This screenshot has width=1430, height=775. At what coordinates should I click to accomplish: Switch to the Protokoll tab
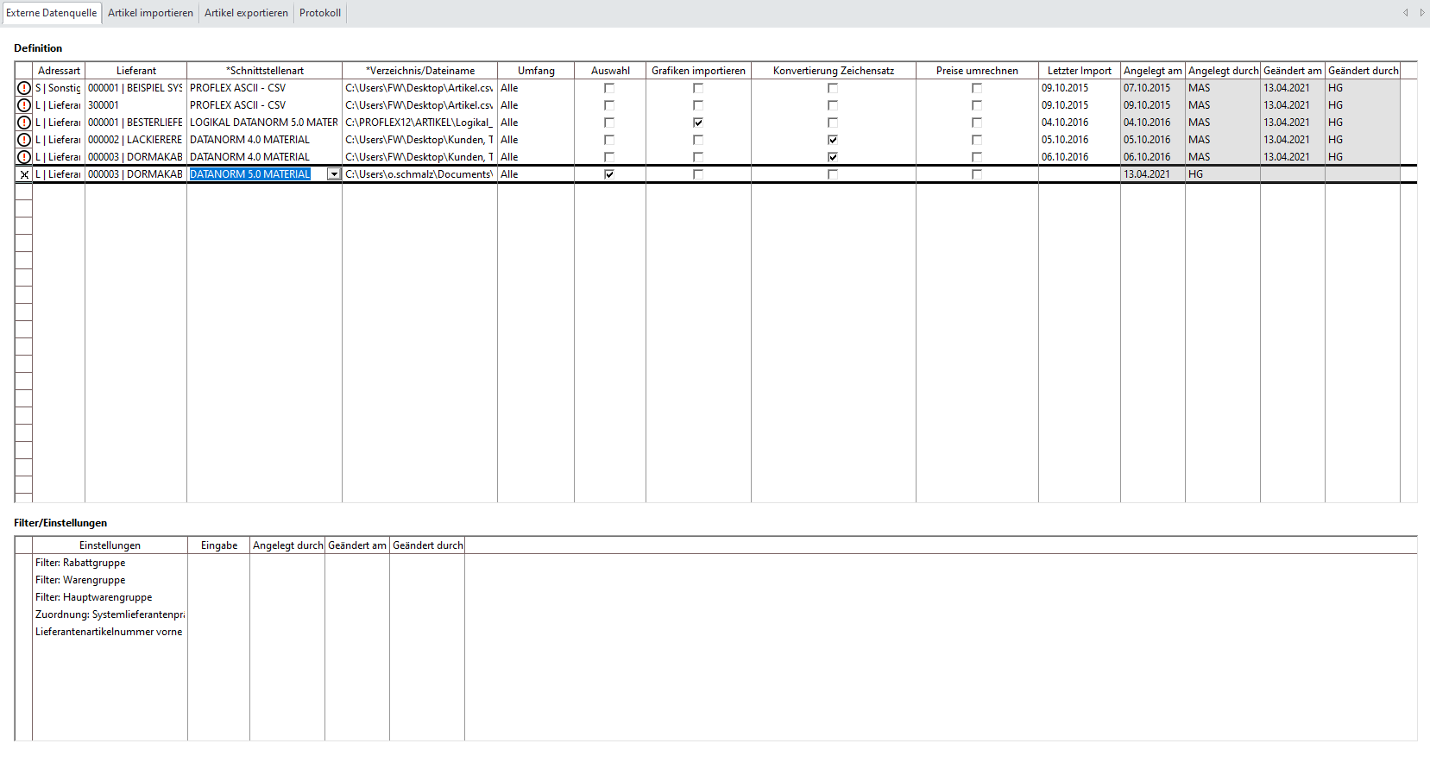(x=320, y=13)
